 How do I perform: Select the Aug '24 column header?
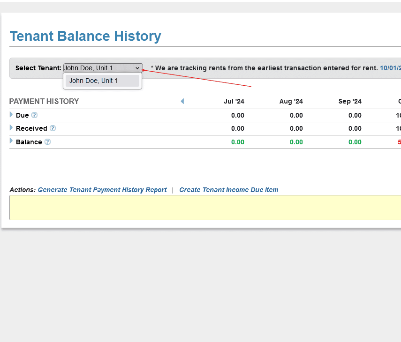291,101
